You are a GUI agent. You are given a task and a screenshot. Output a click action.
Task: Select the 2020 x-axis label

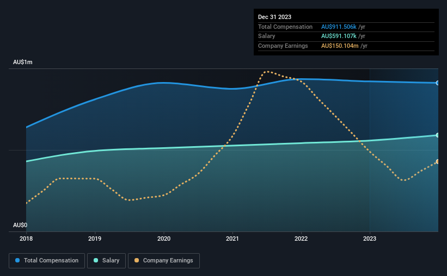[x=164, y=239]
